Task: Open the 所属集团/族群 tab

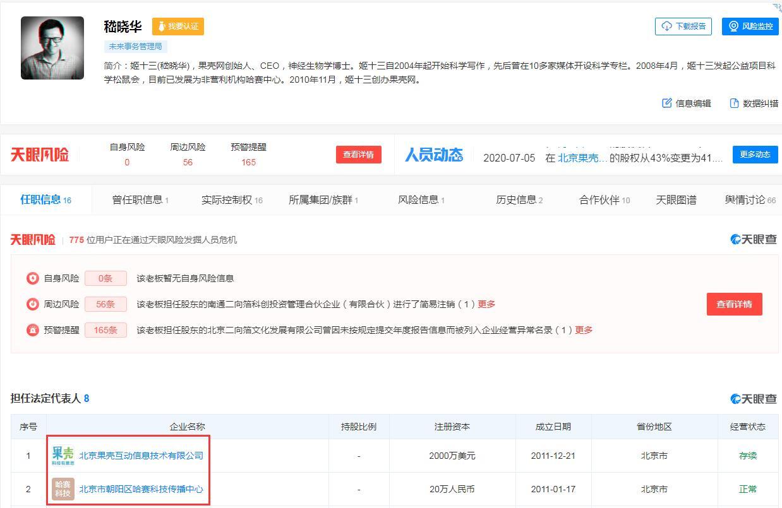Action: click(323, 200)
